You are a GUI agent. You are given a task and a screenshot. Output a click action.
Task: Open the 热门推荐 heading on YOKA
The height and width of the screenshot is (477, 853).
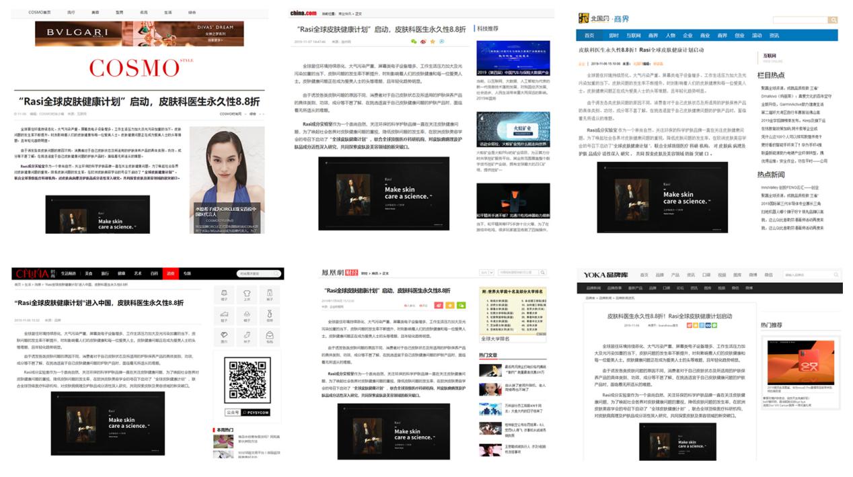[772, 325]
